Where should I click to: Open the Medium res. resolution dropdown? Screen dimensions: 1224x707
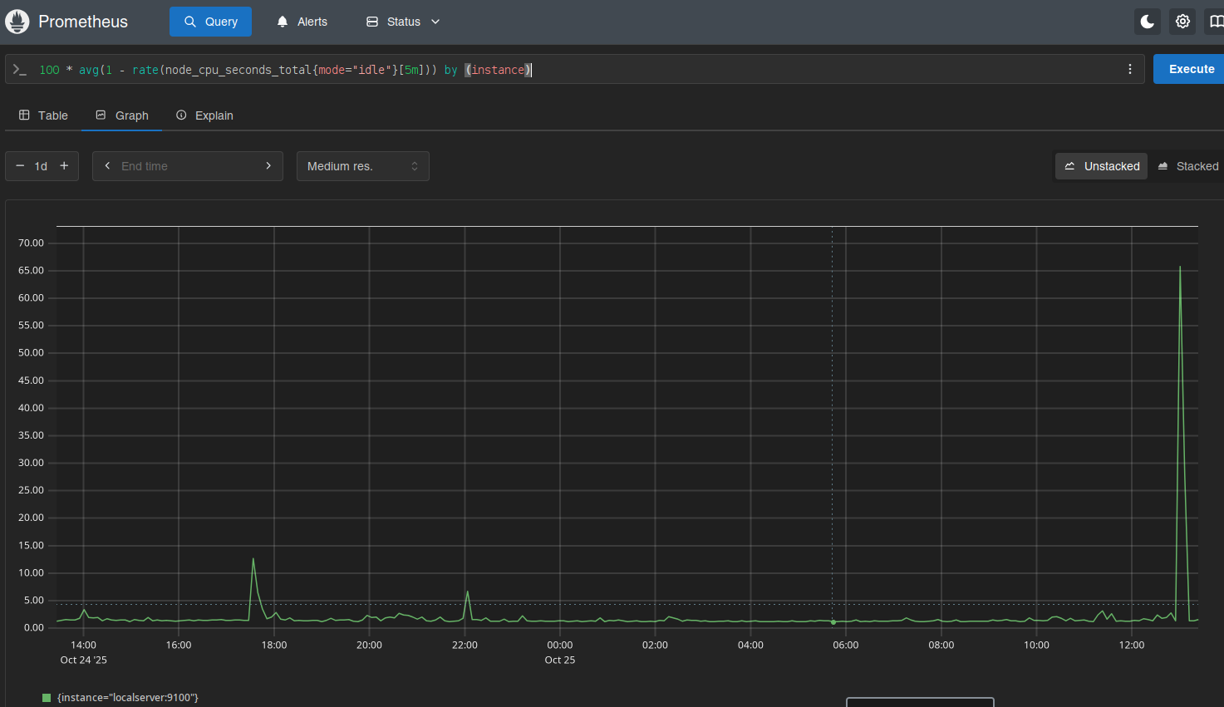pyautogui.click(x=362, y=166)
